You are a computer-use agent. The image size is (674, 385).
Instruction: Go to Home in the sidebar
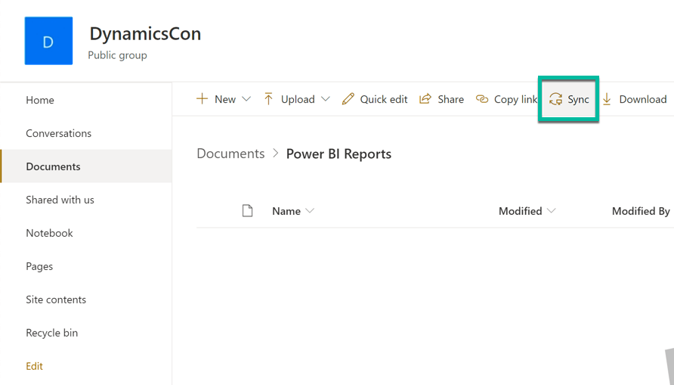[x=40, y=100]
